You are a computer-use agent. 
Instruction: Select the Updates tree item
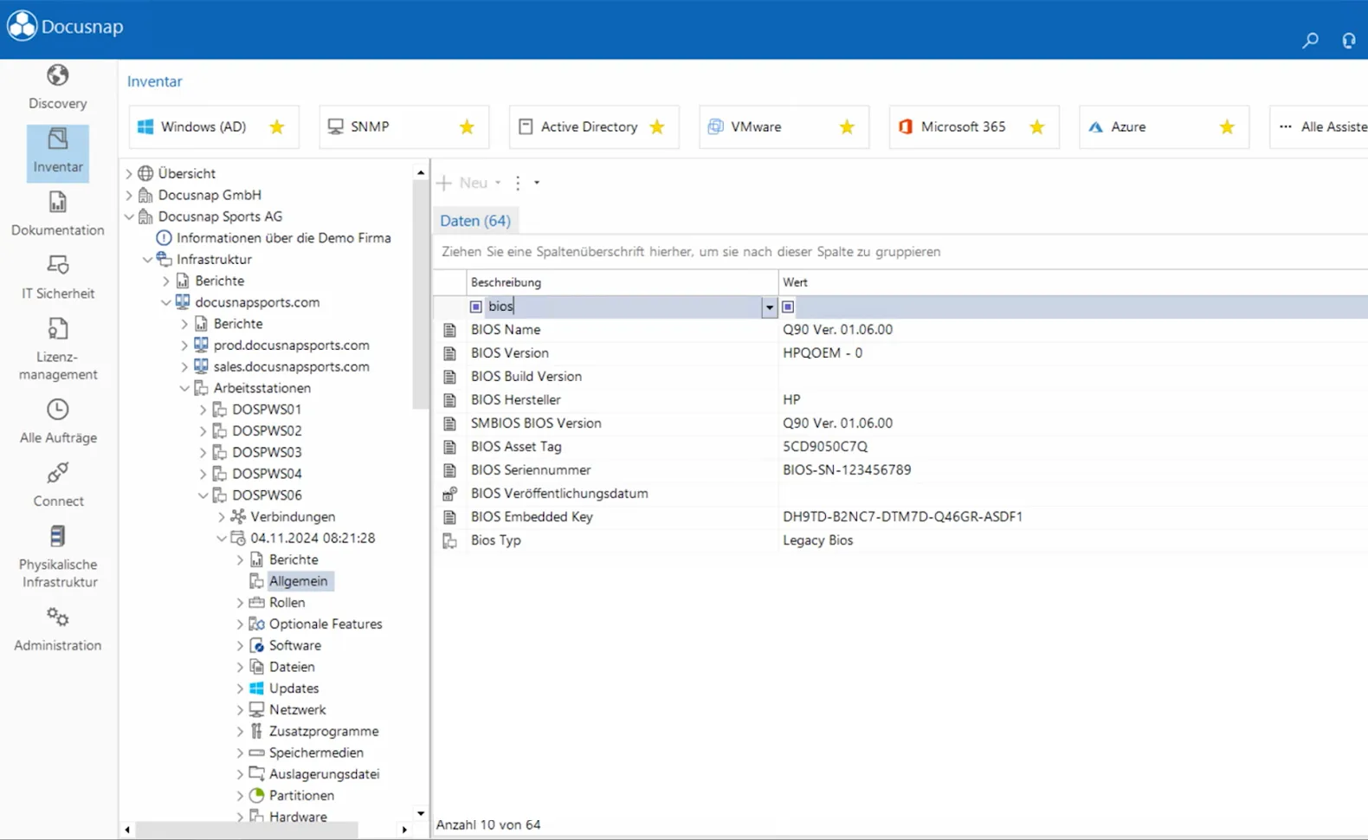pyautogui.click(x=294, y=688)
